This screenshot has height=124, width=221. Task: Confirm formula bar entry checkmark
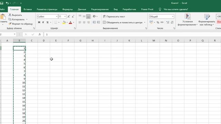[33, 34]
